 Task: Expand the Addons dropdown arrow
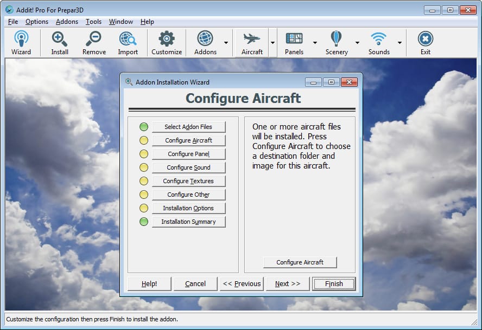226,43
